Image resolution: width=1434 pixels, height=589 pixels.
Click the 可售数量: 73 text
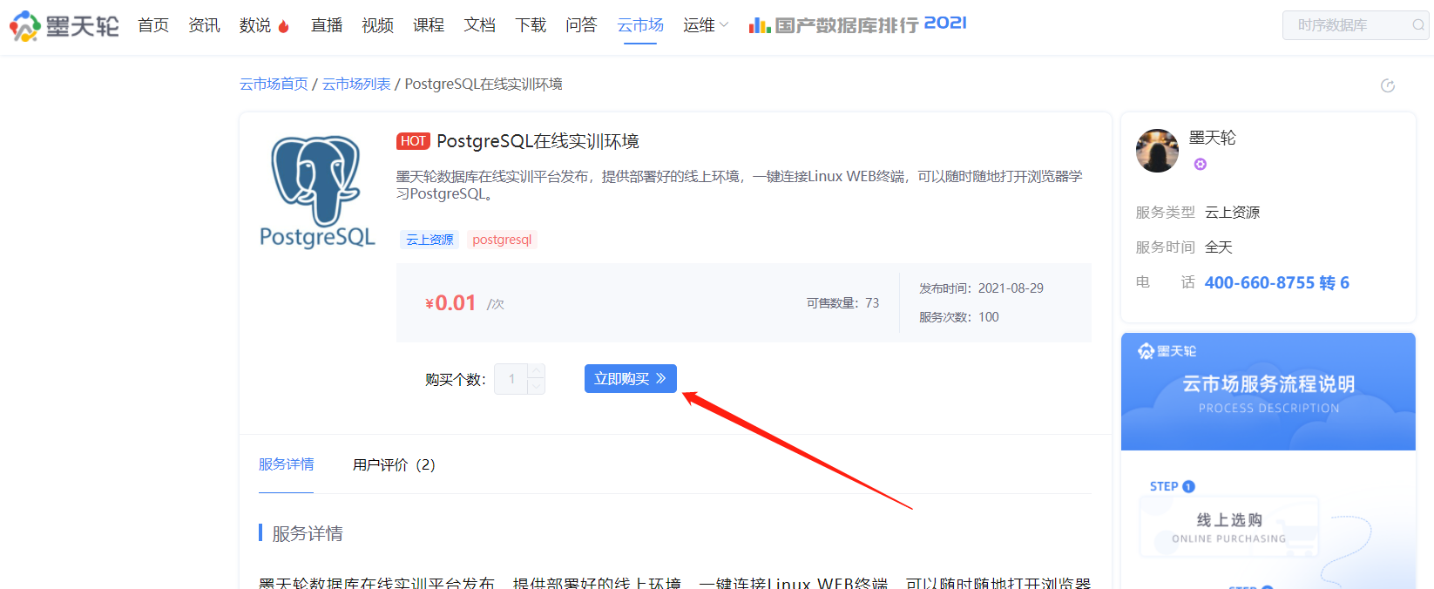tap(842, 303)
